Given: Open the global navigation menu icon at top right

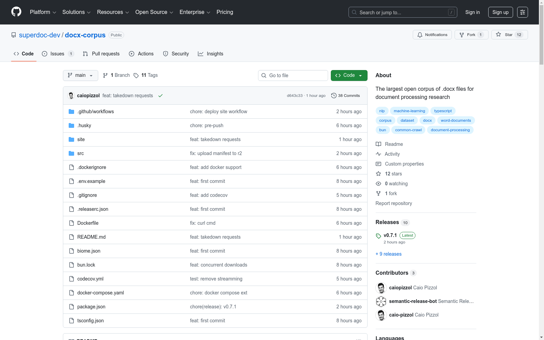Looking at the screenshot, I should [x=523, y=12].
